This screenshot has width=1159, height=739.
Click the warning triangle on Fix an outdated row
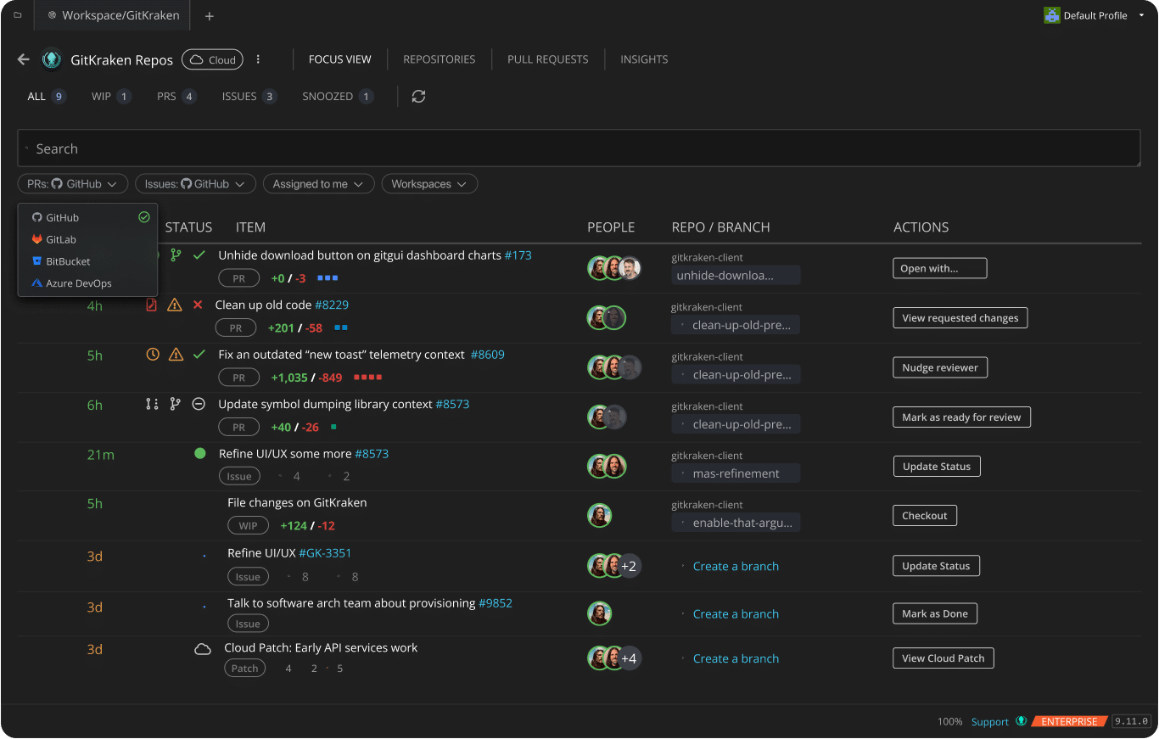[176, 355]
